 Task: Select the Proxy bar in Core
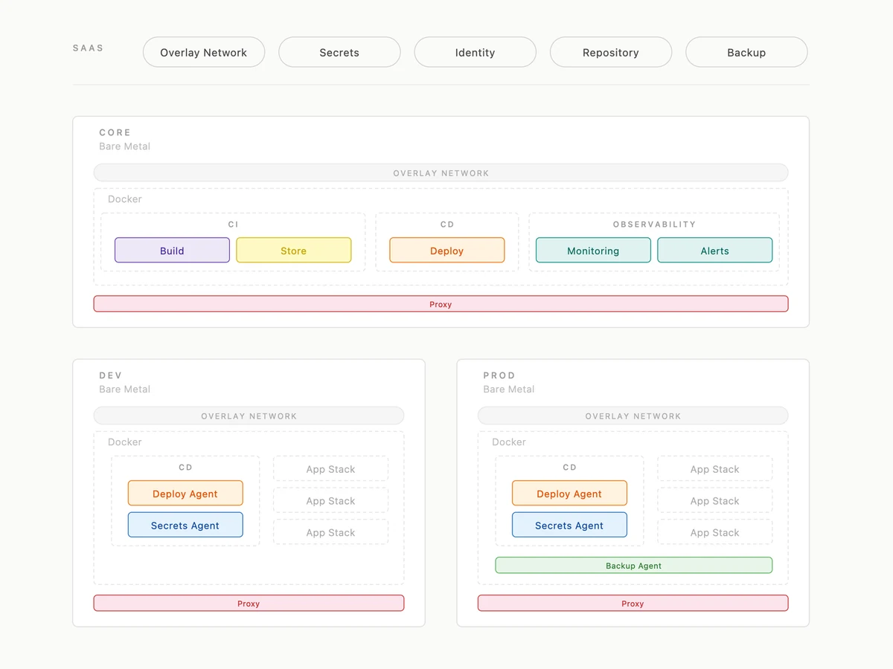coord(441,304)
